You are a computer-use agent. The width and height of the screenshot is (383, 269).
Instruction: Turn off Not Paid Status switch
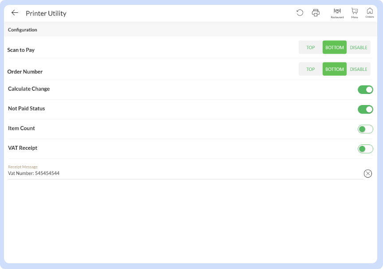pyautogui.click(x=365, y=109)
